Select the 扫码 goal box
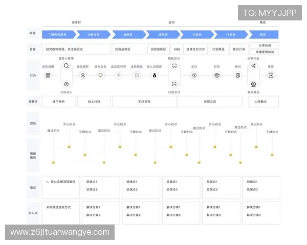The width and height of the screenshot is (307, 245). pos(177,49)
